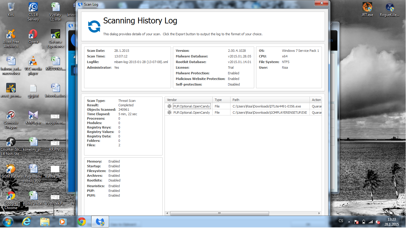The height and width of the screenshot is (228, 406).
Task: Select the JRT.exe desktop icon
Action: (x=367, y=9)
